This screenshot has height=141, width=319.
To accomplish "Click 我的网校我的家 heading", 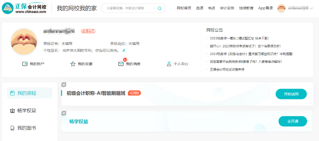I will pos(77,8).
